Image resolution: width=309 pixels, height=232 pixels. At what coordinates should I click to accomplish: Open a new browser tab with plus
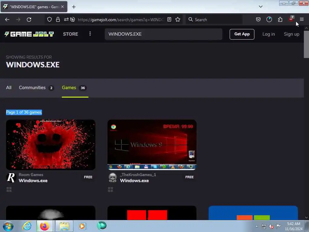(74, 7)
